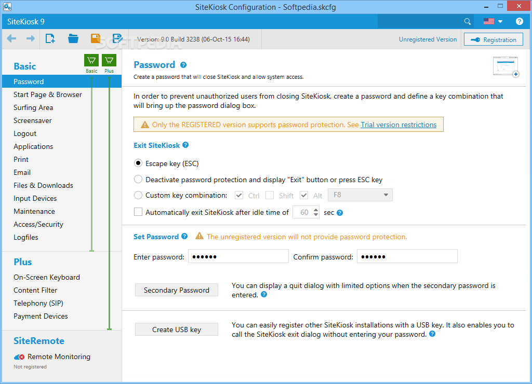
Task: Expand the language dropdown arrow
Action: (500, 22)
